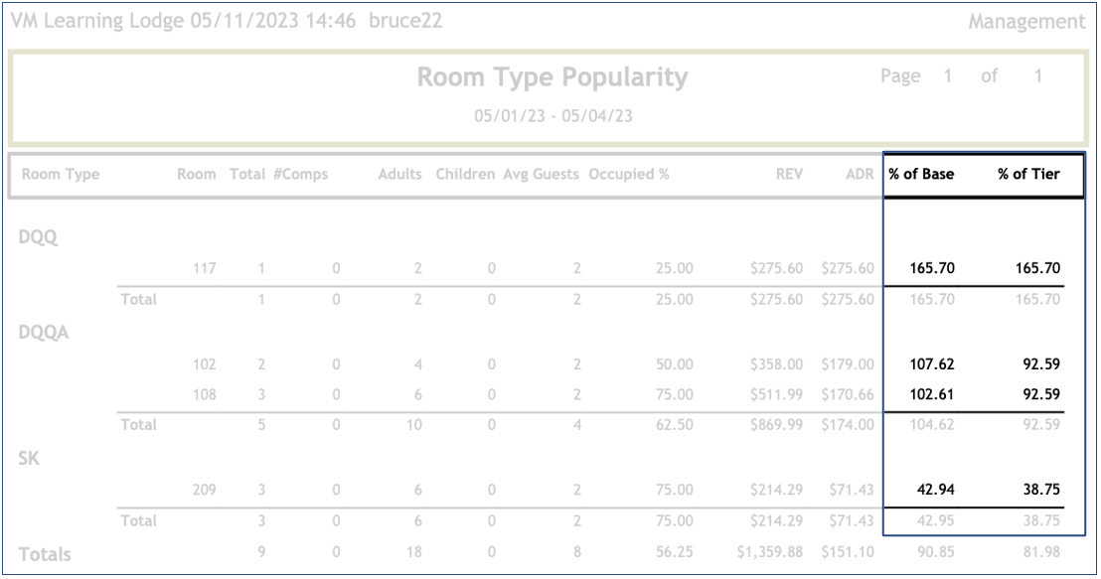This screenshot has width=1101, height=579.
Task: Click room 209's % of Tier value 38.75
Action: point(1041,490)
